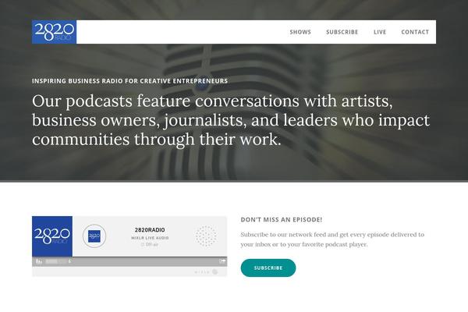Click the 2820 Radio logo in header
Screen dimensions: 468x312
tap(54, 32)
